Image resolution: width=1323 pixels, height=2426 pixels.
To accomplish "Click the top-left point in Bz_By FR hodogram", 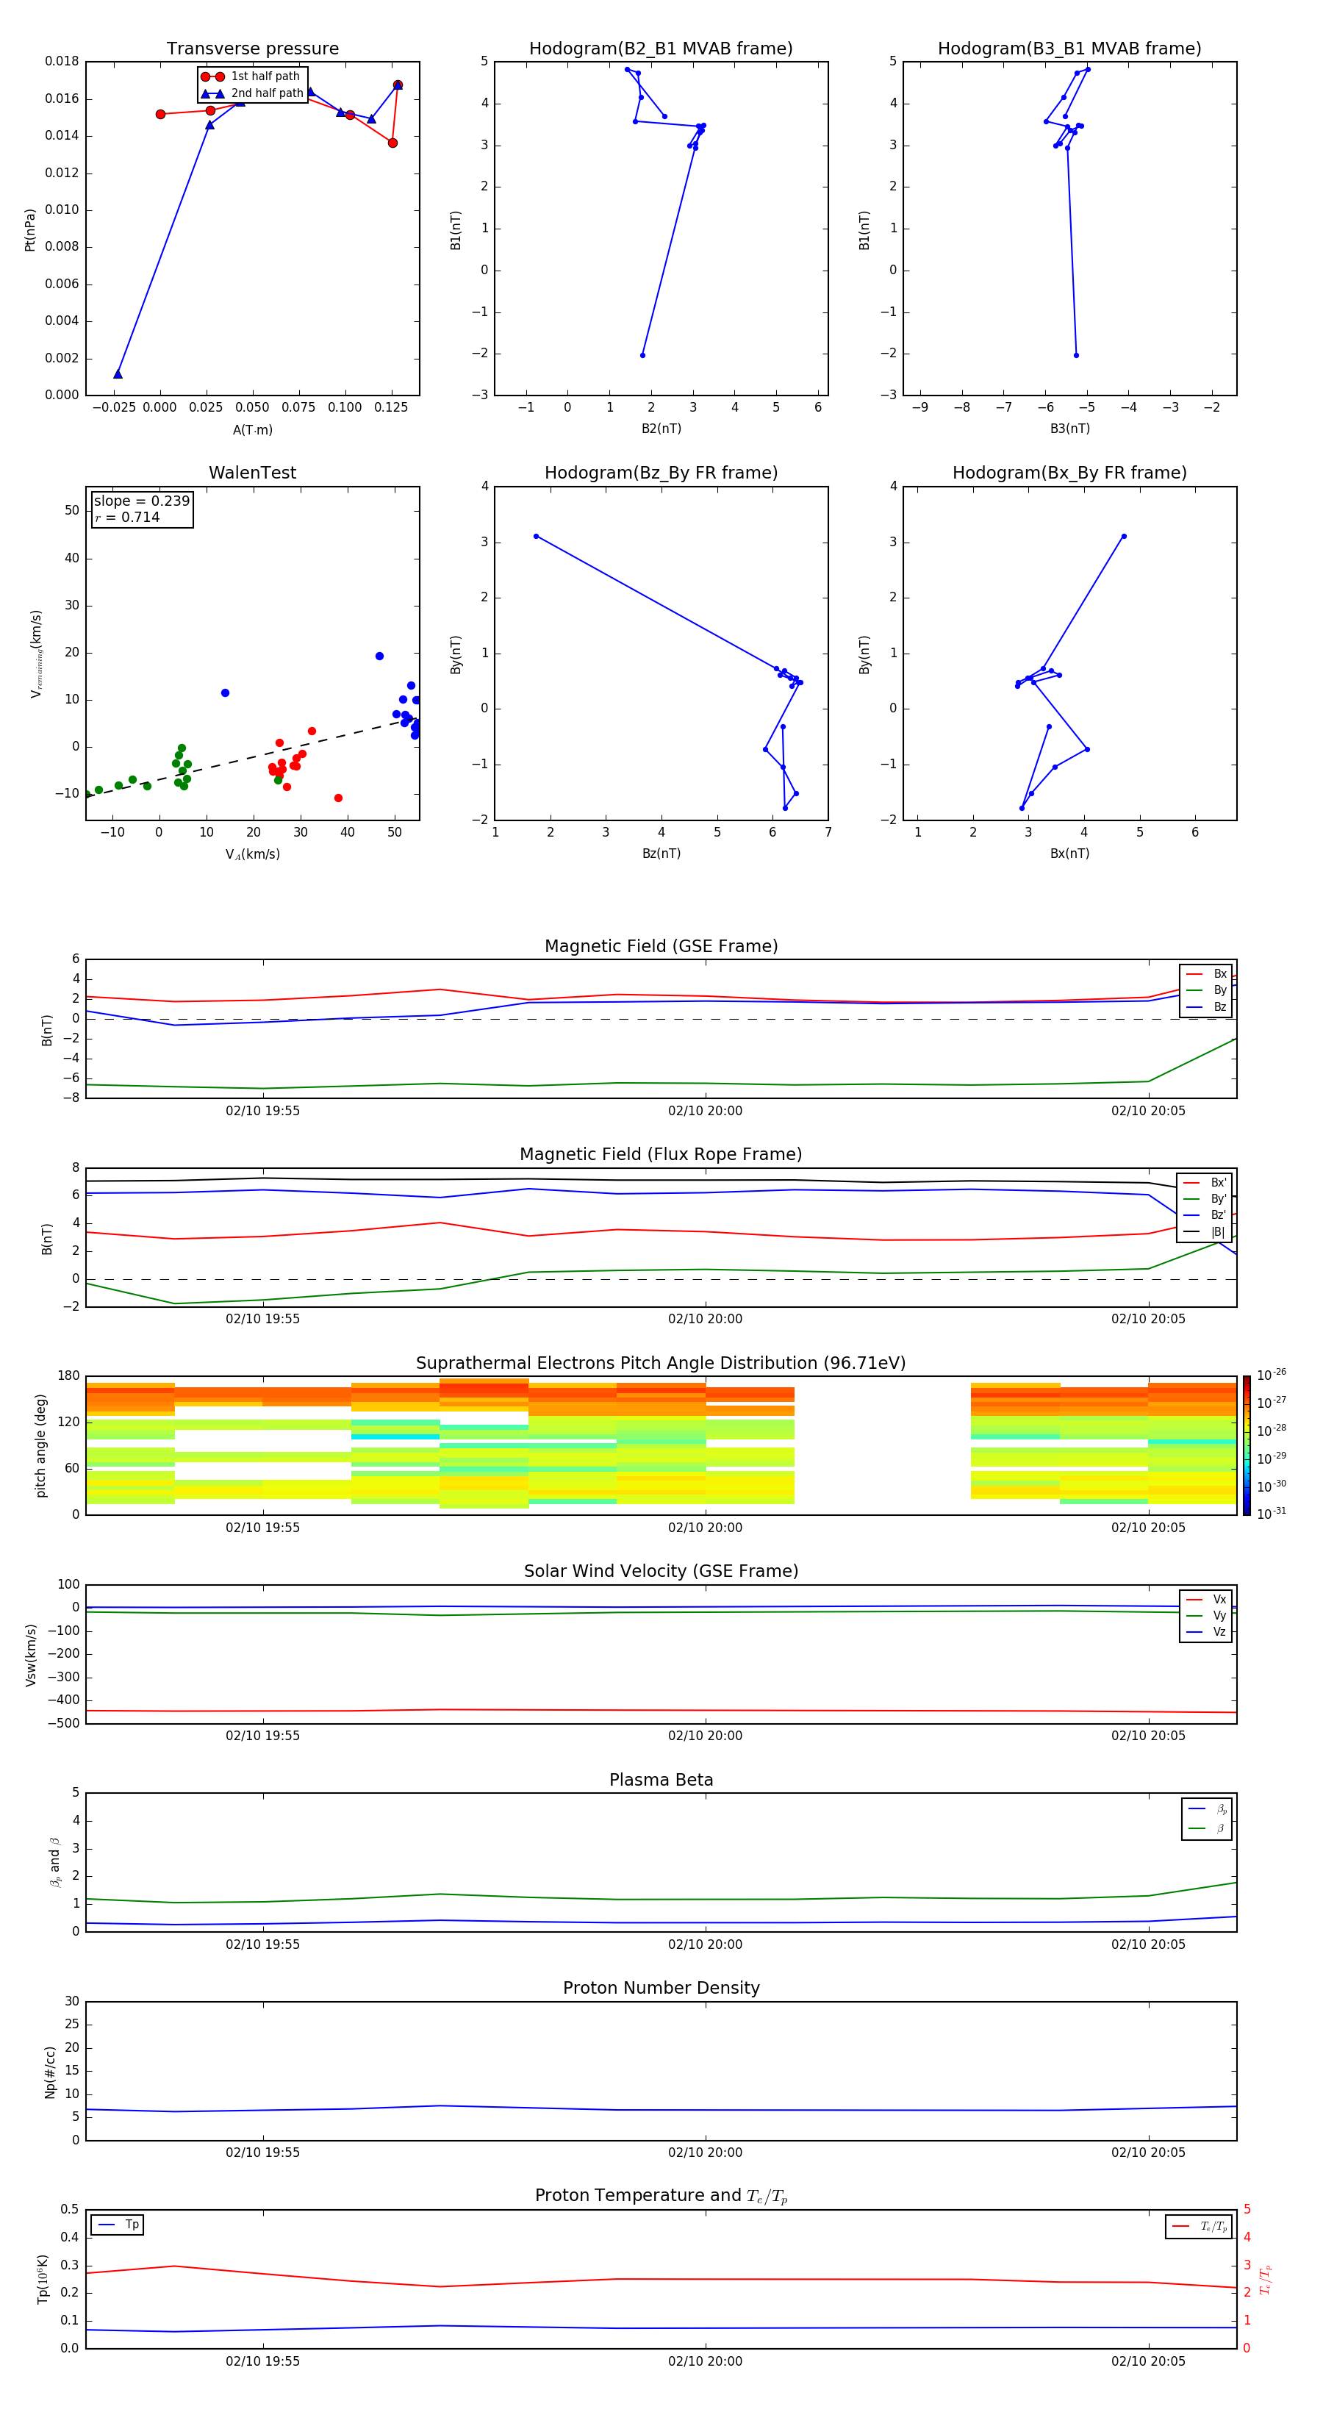I will click(x=536, y=537).
